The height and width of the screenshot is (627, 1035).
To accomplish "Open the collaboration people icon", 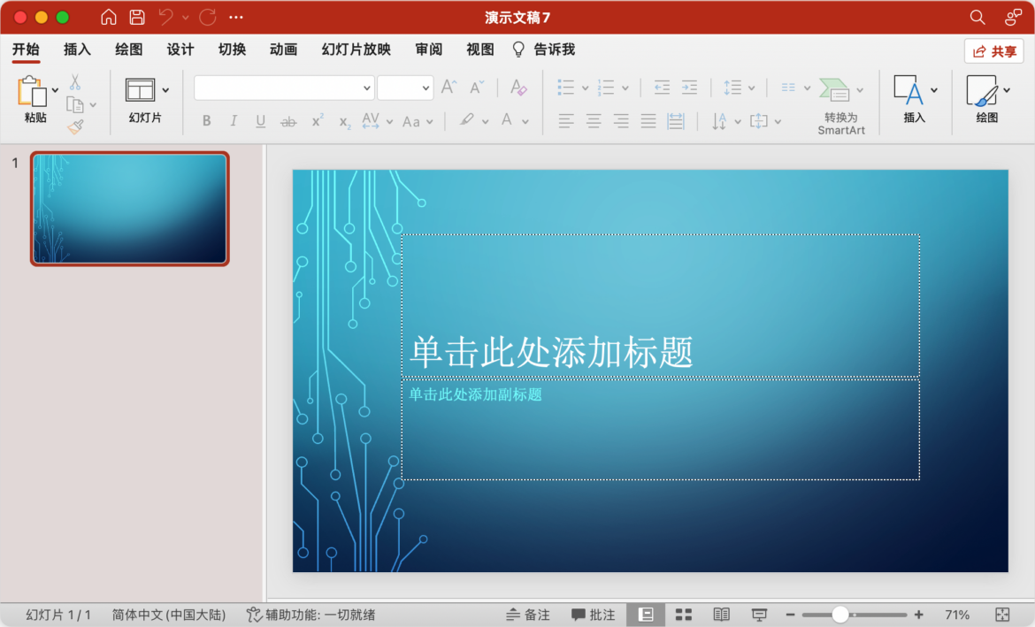I will pos(1013,17).
